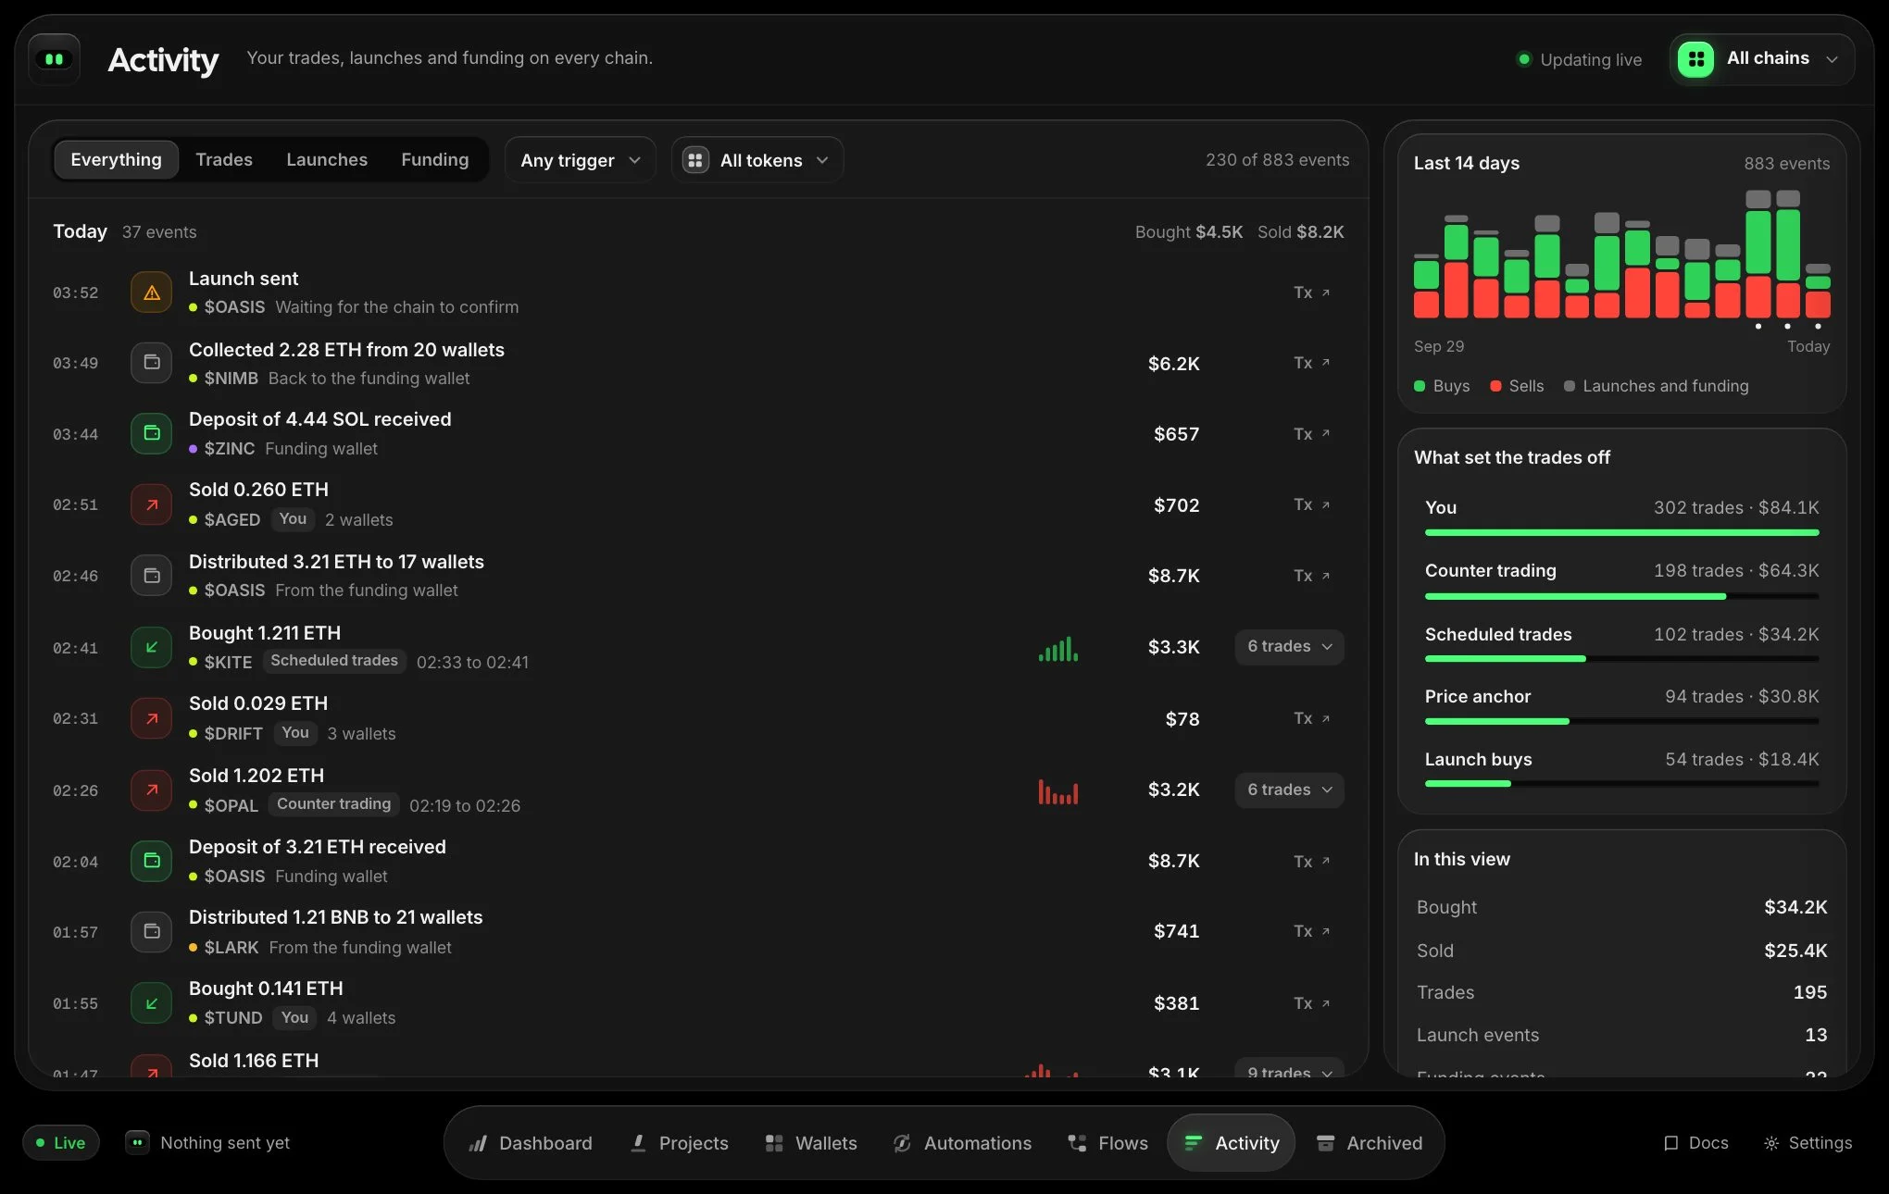Open the All tokens dropdown

pos(757,160)
